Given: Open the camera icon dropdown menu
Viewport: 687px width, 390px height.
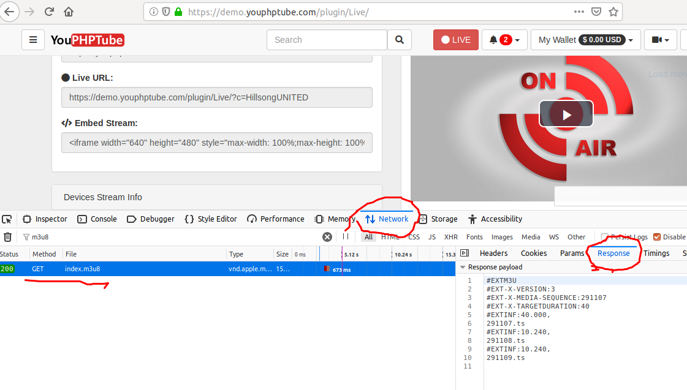Looking at the screenshot, I should [661, 39].
